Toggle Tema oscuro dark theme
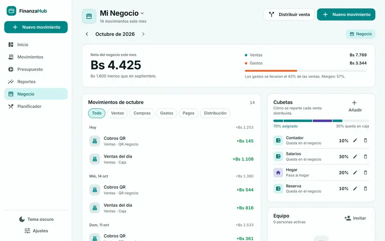This screenshot has width=385, height=241. click(x=36, y=219)
